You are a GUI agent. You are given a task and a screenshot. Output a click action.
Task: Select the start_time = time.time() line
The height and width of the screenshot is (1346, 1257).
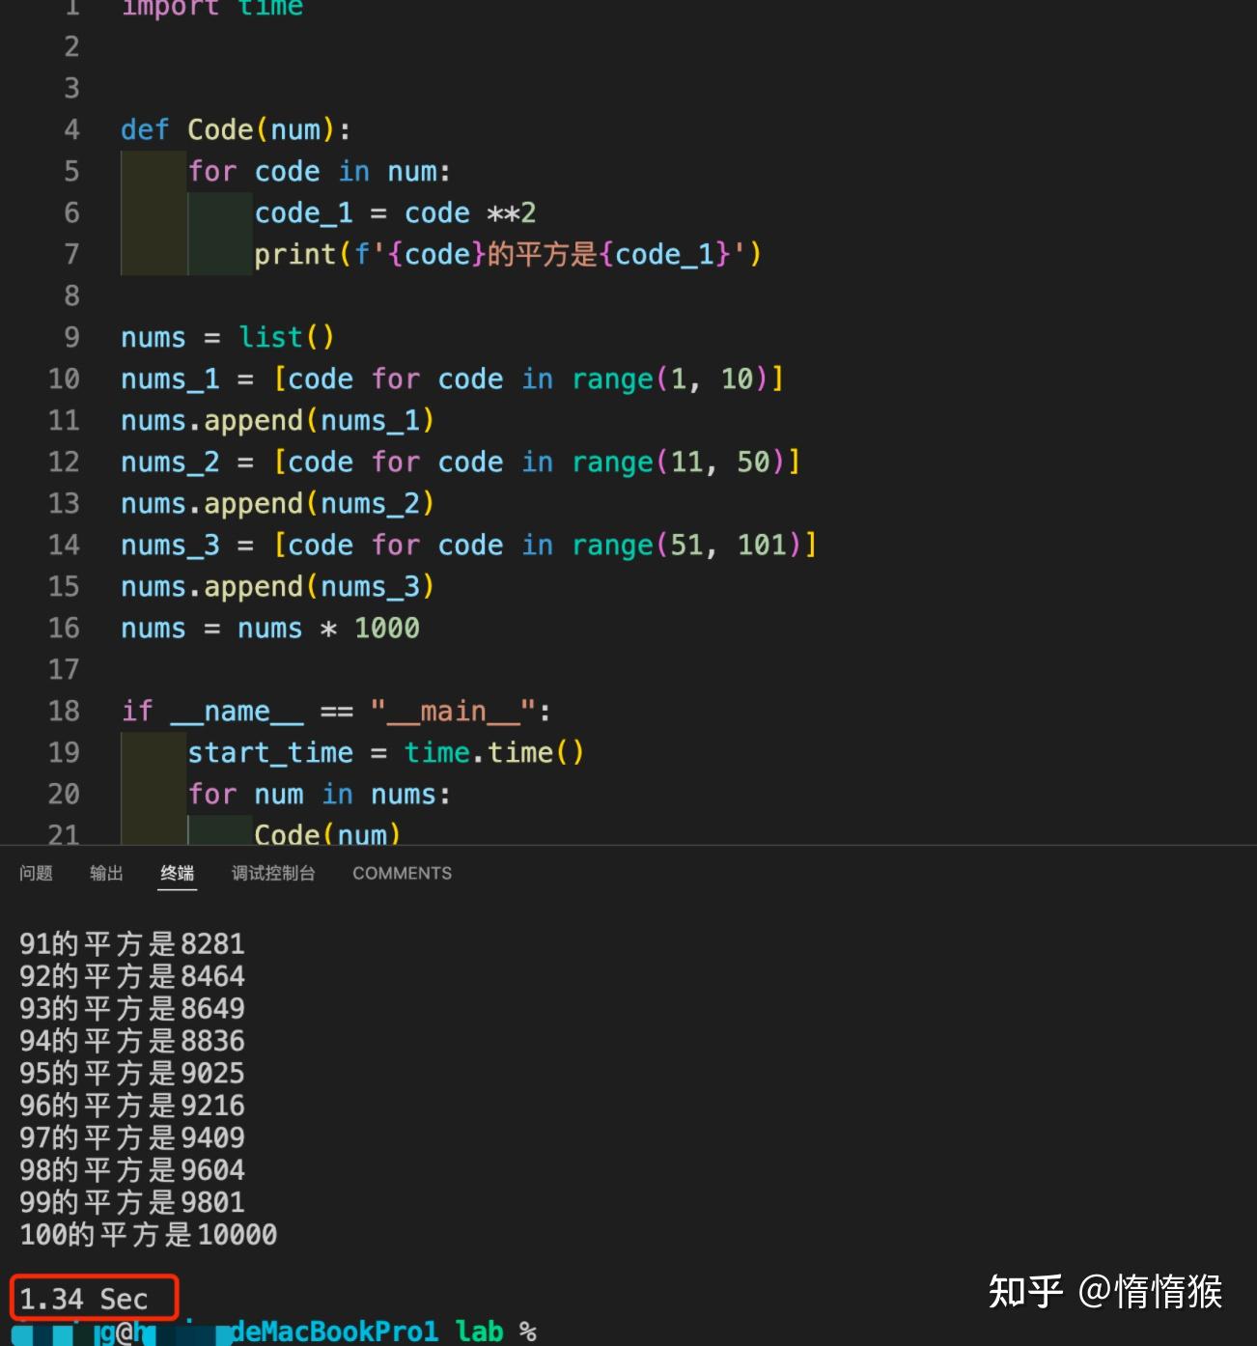(x=385, y=752)
